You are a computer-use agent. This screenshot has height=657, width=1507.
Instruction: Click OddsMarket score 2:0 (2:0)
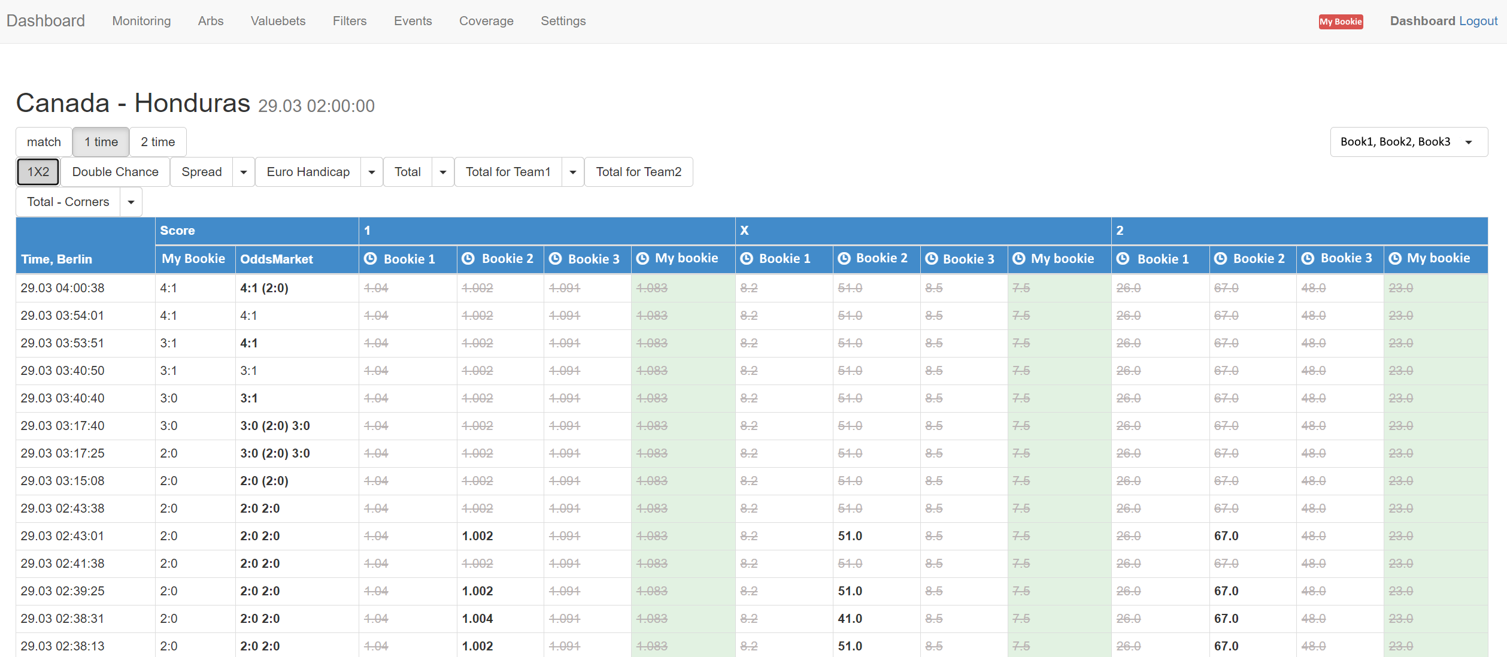(264, 481)
